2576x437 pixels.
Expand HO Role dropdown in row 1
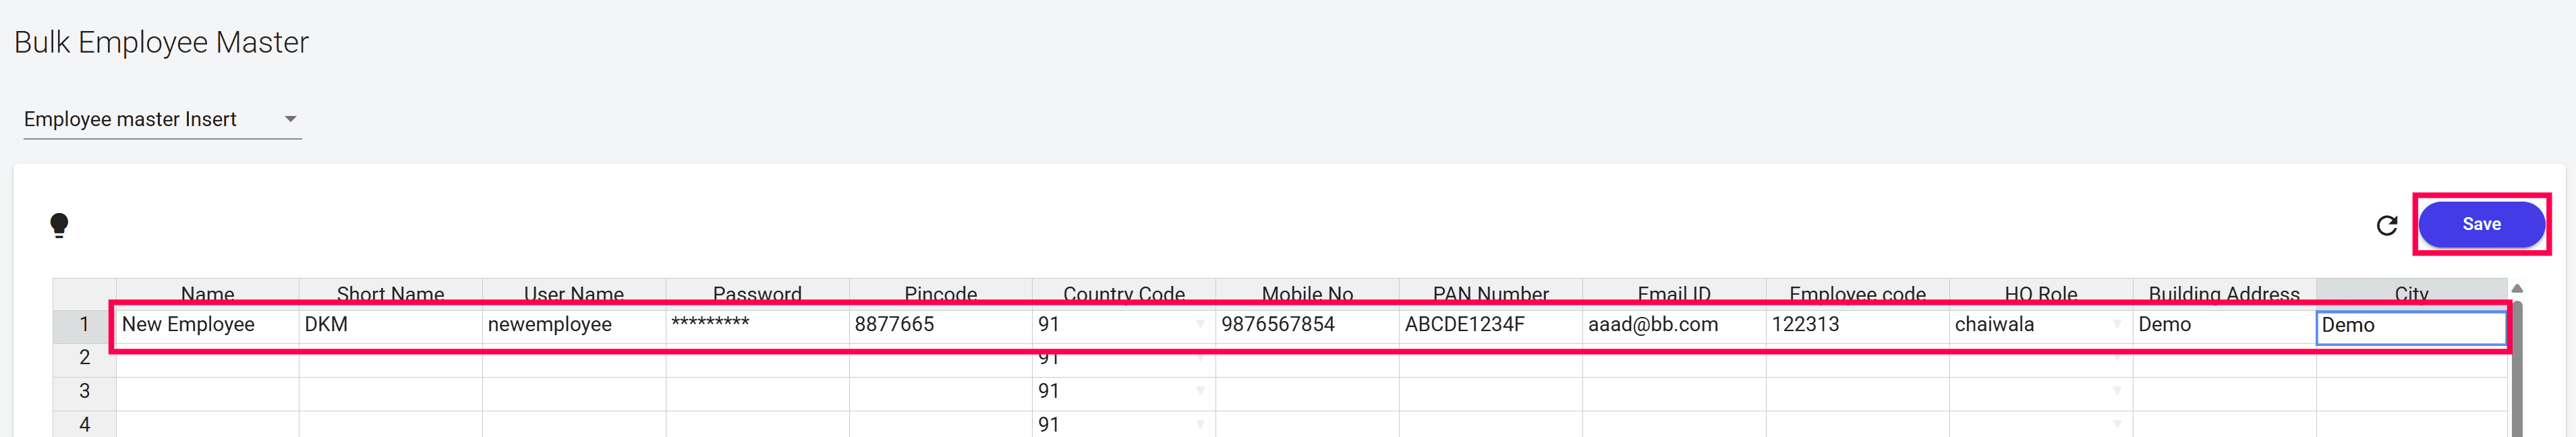click(2117, 325)
